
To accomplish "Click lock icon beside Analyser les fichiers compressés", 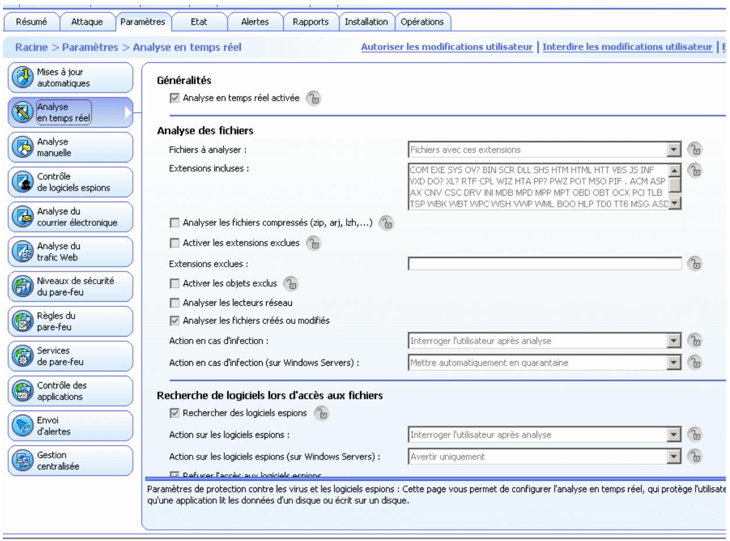I will (386, 222).
